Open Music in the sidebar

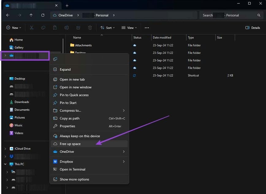click(16, 125)
